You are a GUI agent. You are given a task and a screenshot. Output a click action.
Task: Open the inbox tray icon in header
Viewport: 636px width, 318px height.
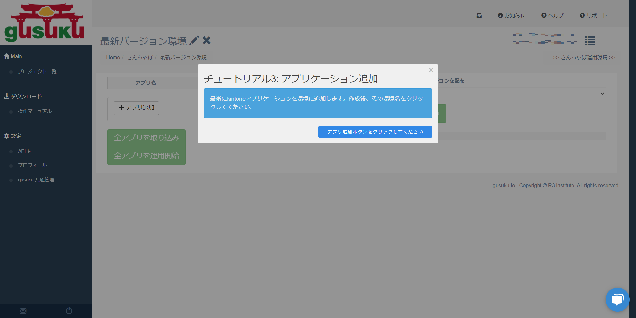click(479, 15)
